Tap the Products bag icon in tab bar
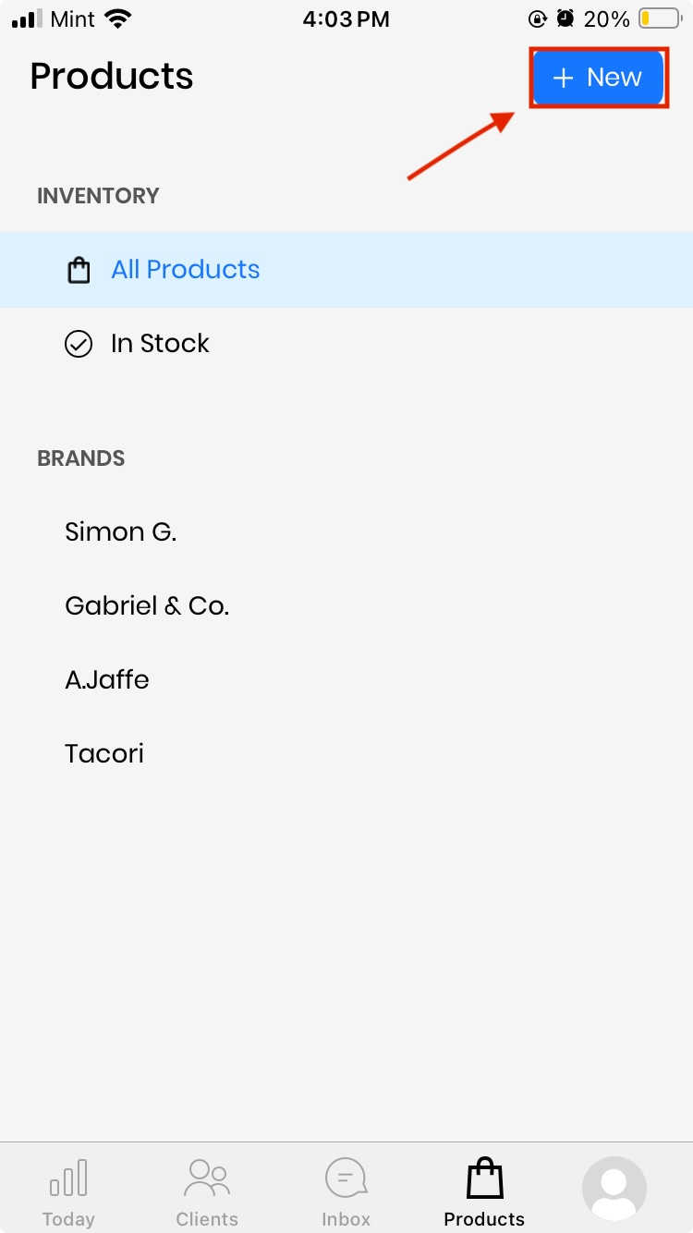The image size is (693, 1233). [484, 1179]
